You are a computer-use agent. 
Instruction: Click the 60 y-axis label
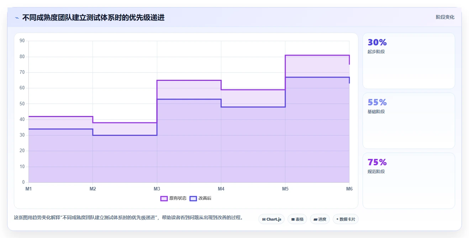(22, 88)
